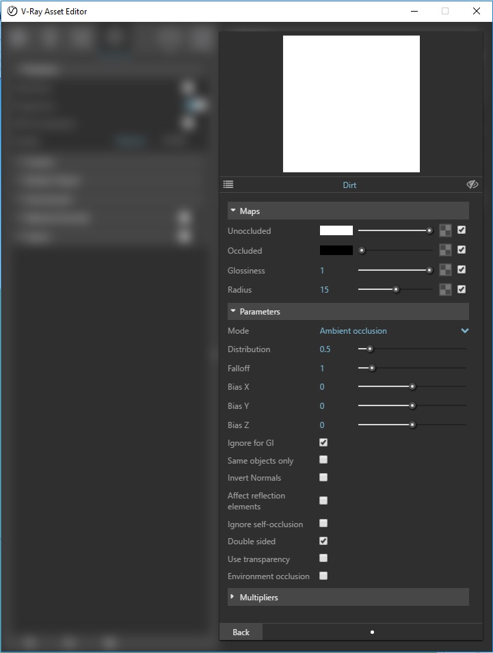Click the Bias Z value field
493x653 pixels.
[x=322, y=425]
